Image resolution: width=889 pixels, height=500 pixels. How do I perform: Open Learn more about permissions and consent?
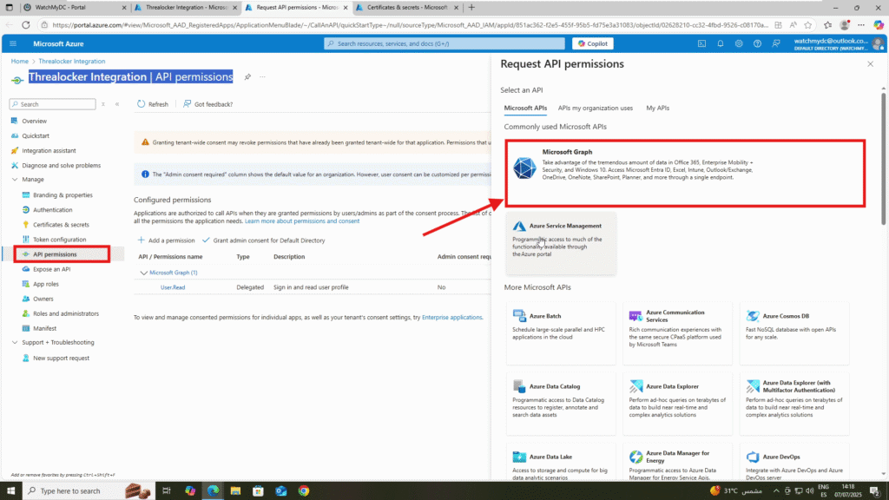(301, 221)
